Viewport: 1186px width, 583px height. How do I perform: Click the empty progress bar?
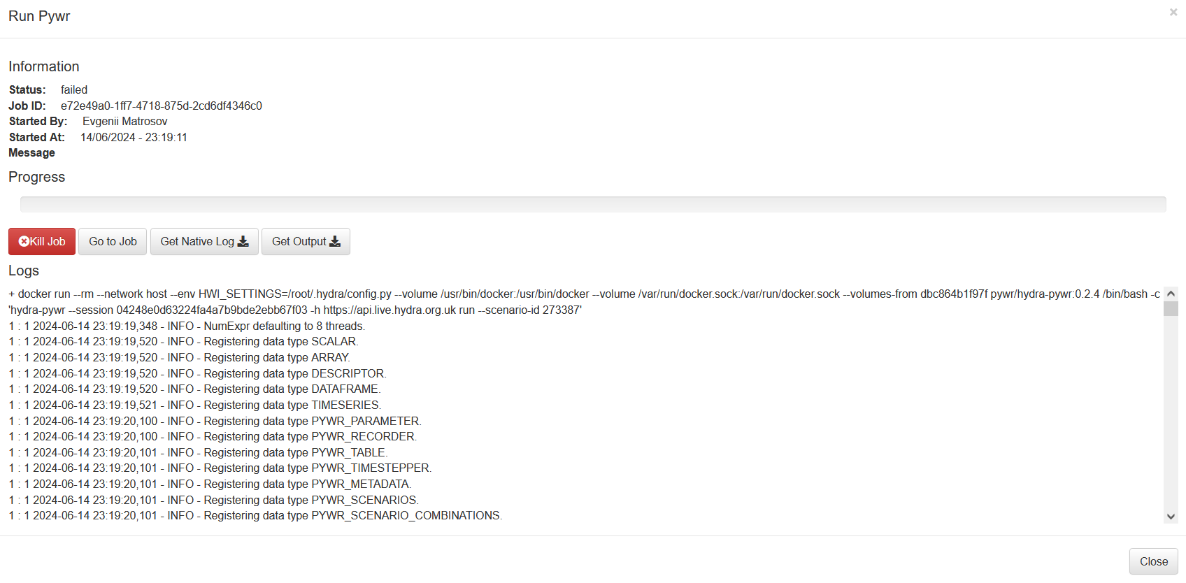pos(592,204)
